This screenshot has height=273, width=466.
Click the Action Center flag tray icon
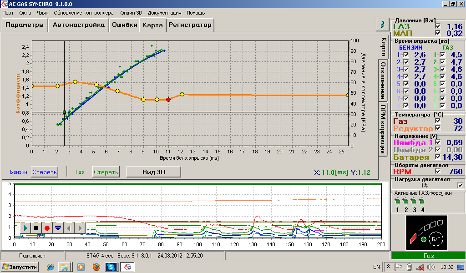398,267
